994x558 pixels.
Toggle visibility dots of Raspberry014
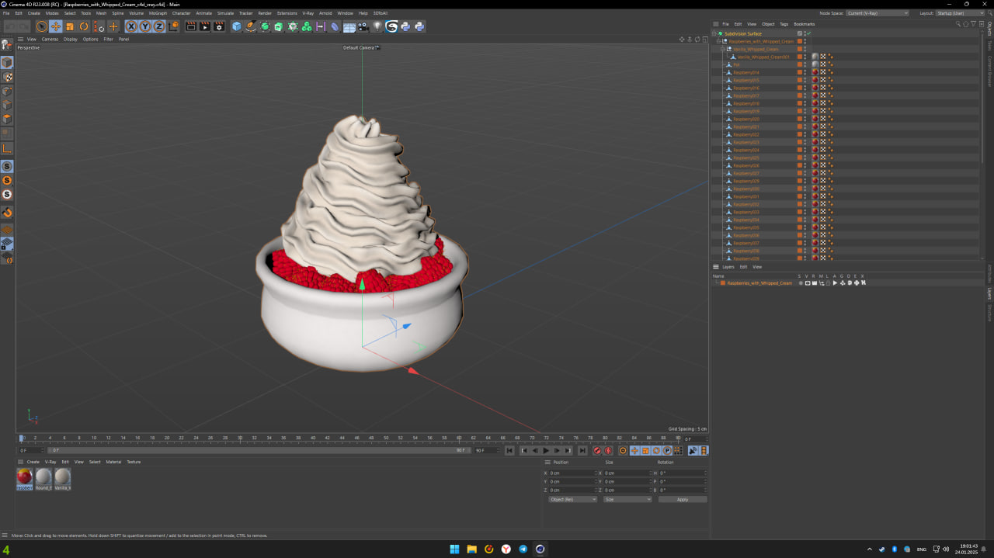805,72
